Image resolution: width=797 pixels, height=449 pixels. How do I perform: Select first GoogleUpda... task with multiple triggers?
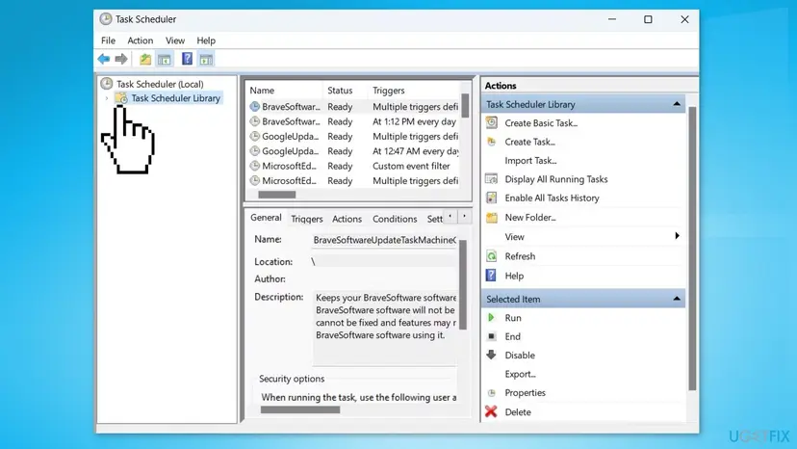pos(354,136)
